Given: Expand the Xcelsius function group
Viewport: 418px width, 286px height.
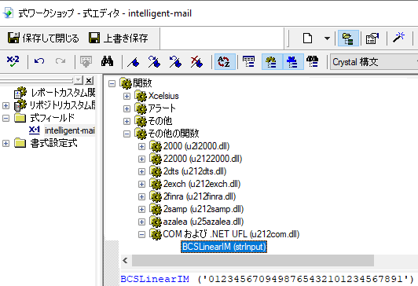Looking at the screenshot, I should (x=127, y=96).
